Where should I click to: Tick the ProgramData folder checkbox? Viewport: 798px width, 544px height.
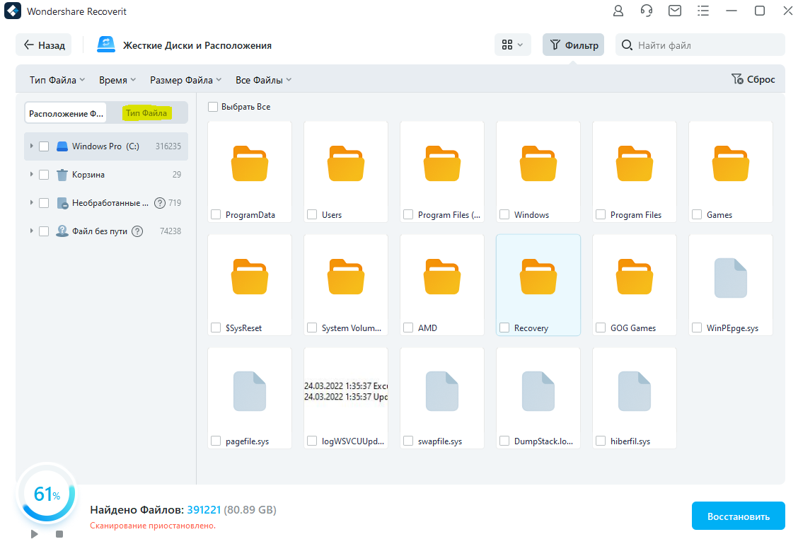216,215
